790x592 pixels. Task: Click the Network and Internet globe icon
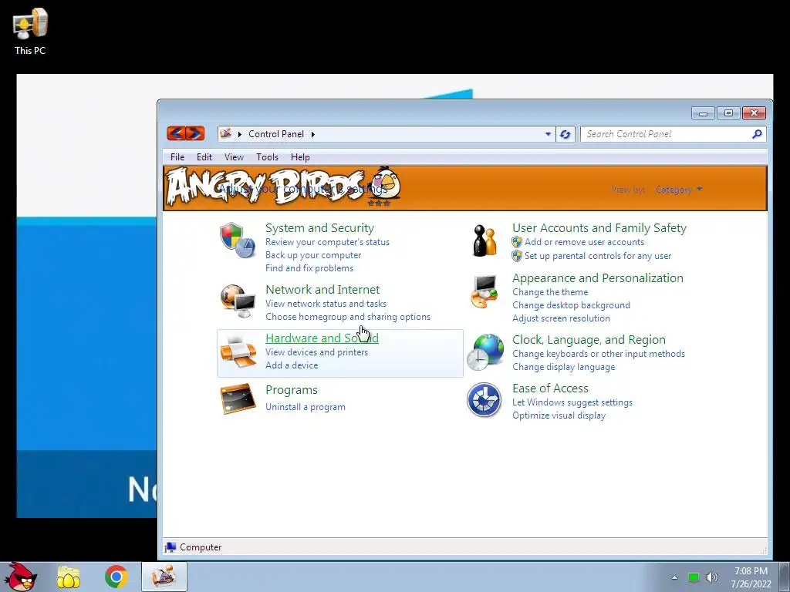238,301
